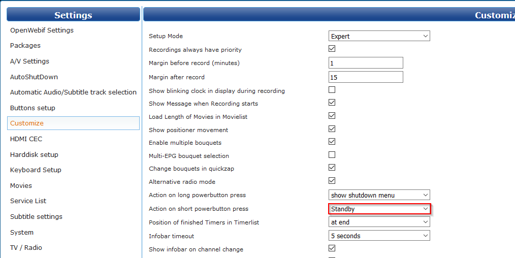Image resolution: width=515 pixels, height=258 pixels.
Task: Expand Action on long powerbutton press dropdown
Action: [x=379, y=195]
